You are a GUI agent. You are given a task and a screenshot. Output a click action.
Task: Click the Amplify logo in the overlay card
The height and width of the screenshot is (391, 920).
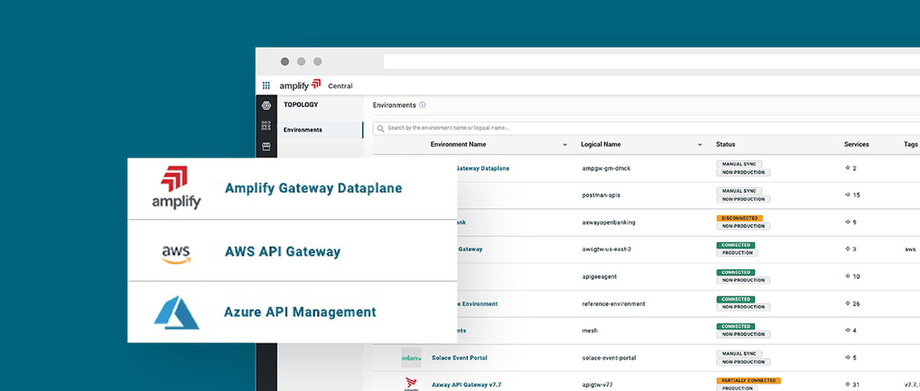point(176,188)
